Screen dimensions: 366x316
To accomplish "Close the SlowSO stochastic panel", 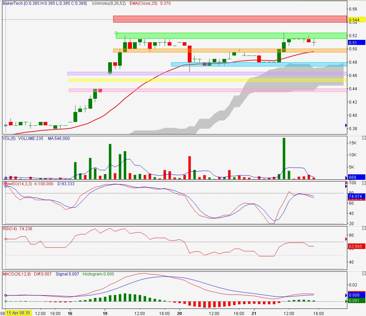I will [364, 183].
